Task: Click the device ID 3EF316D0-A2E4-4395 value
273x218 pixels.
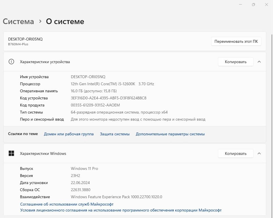Action: click(109, 98)
